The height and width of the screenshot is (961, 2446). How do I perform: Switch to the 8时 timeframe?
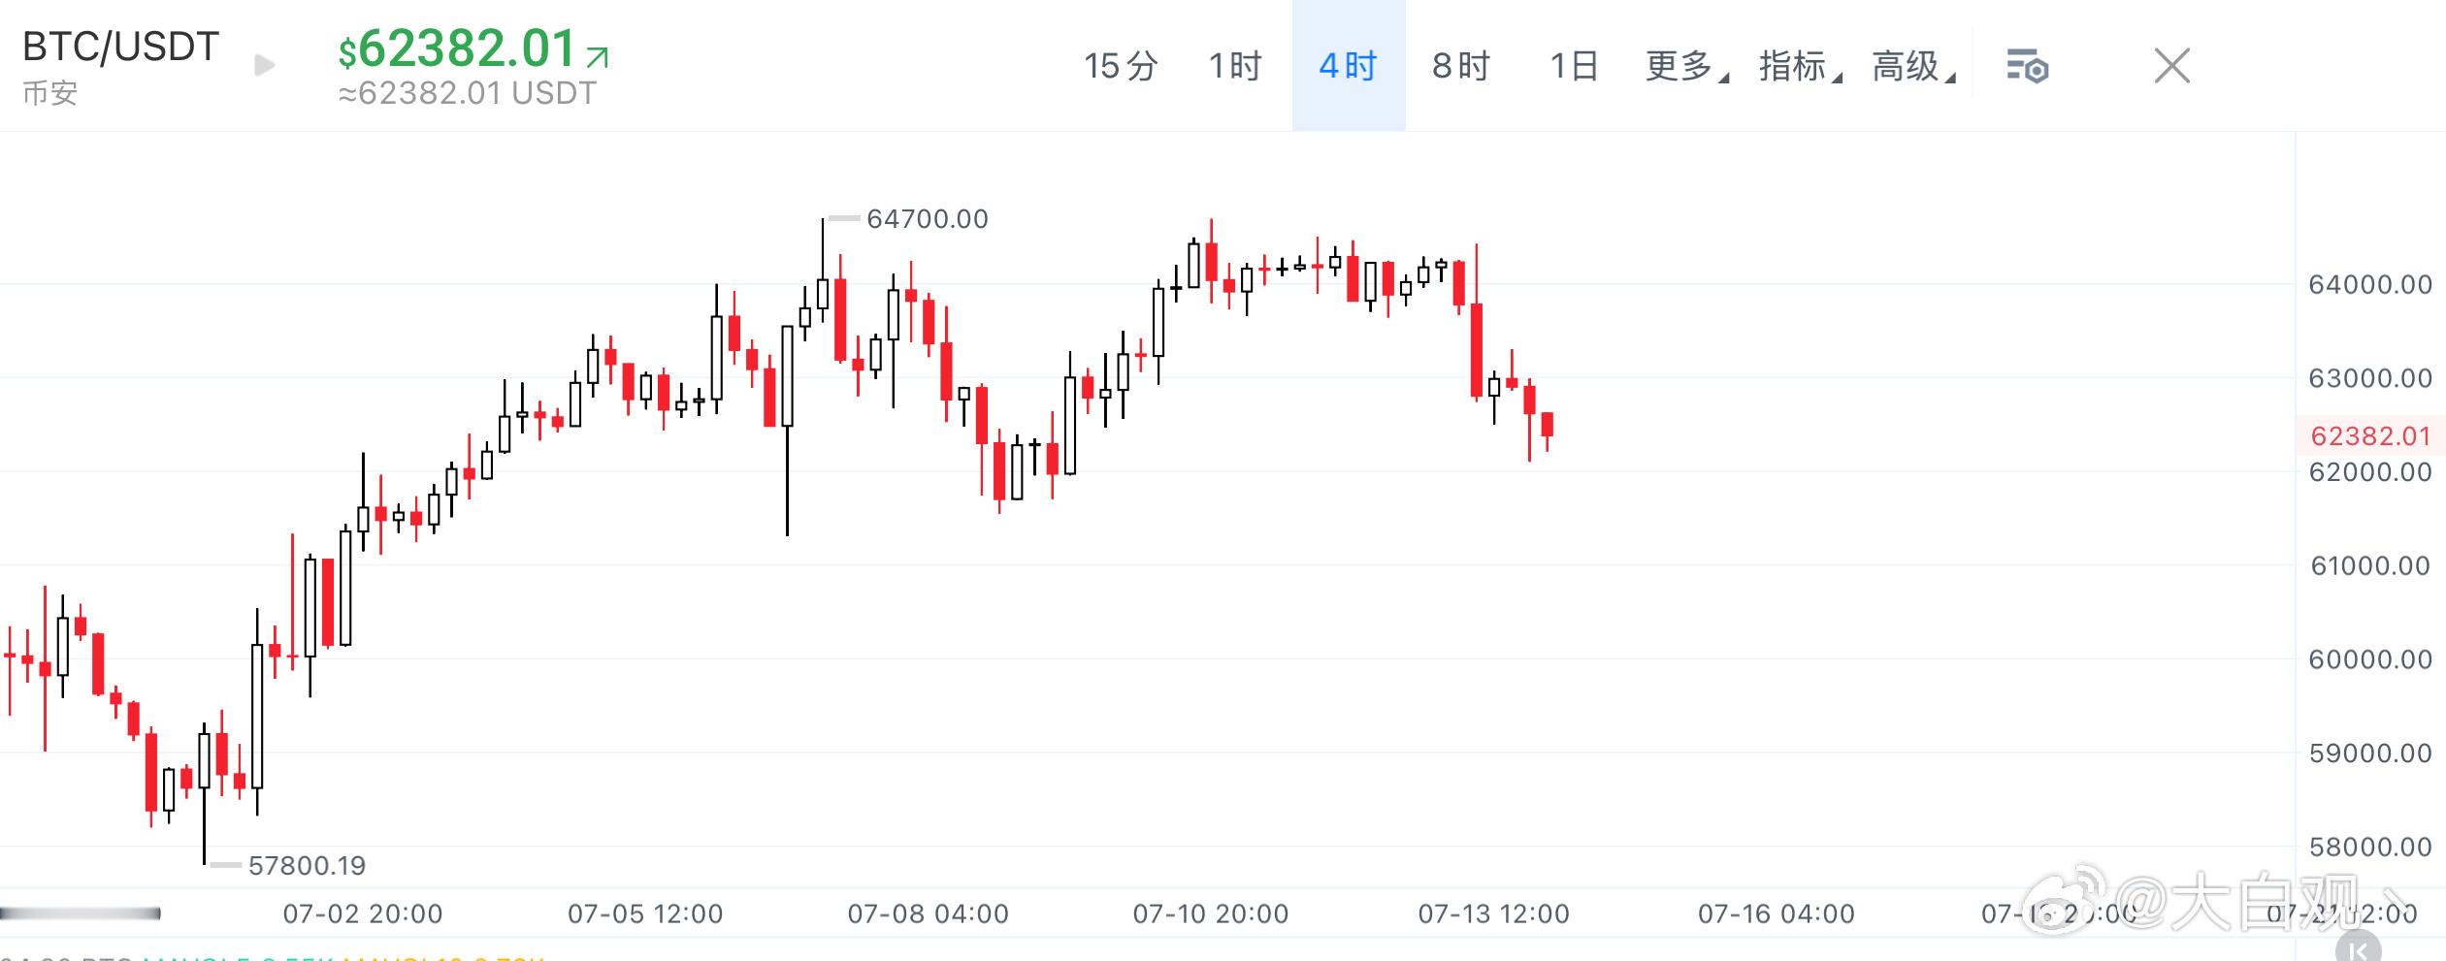click(x=1460, y=66)
